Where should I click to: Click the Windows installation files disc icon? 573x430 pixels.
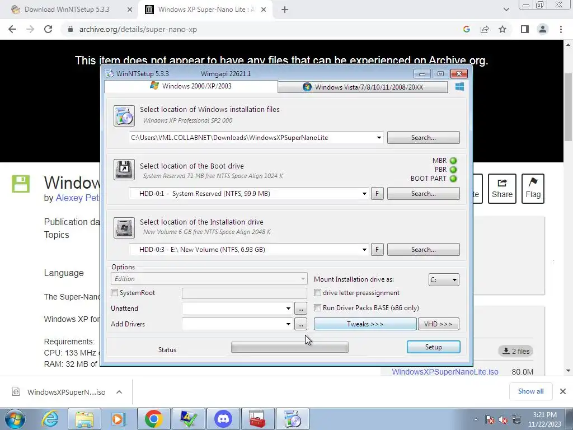[x=124, y=115]
